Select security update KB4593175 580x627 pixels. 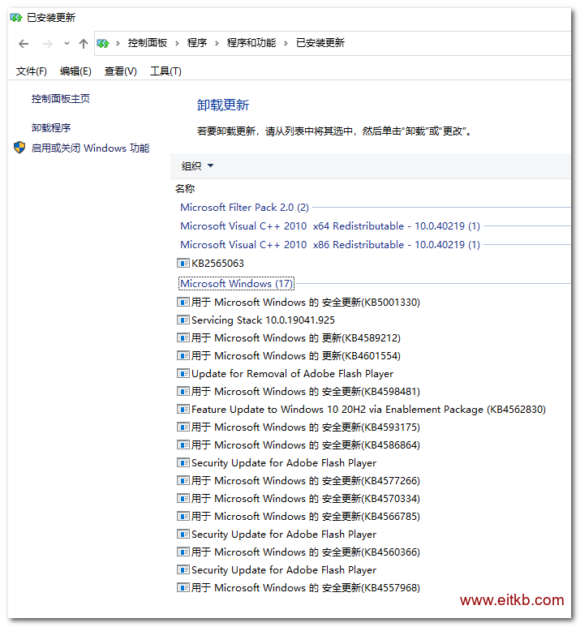coord(306,427)
